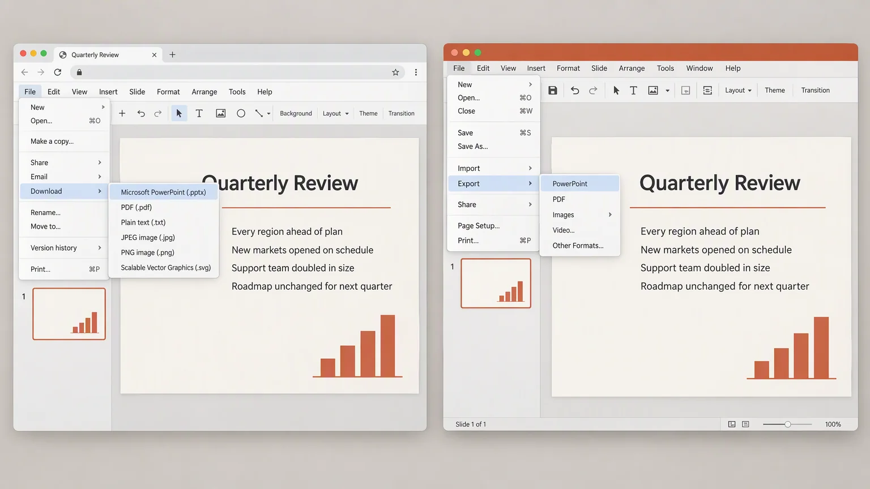The image size is (870, 489).
Task: Click undo arrow in the desktop app toolbar
Action: click(575, 90)
